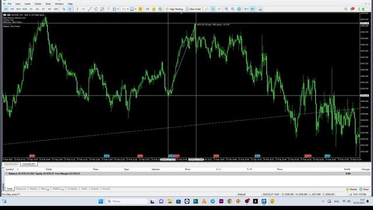Click the screenshot icon in toolbar
The width and height of the screenshot is (373, 210).
pyautogui.click(x=260, y=9)
